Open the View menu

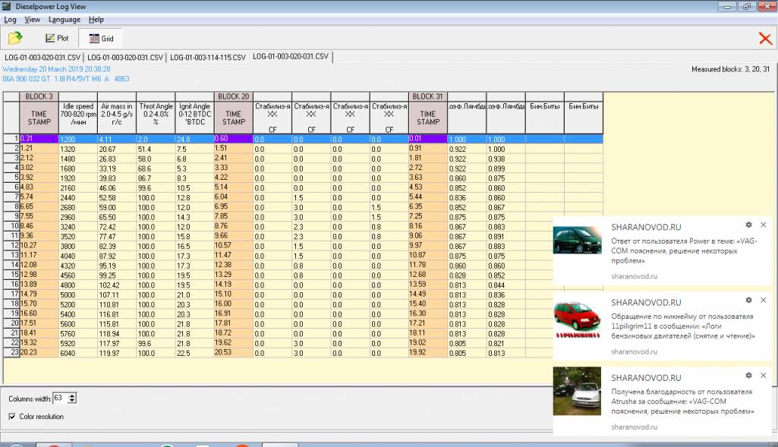pos(32,19)
